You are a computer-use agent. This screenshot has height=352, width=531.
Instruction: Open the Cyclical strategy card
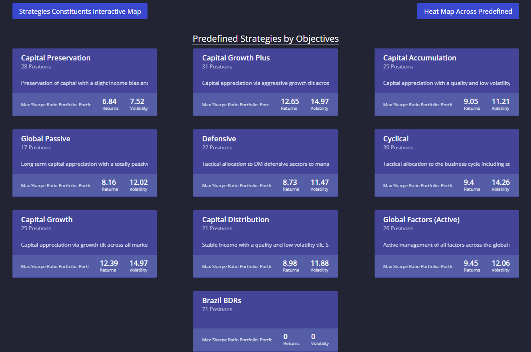pyautogui.click(x=447, y=163)
